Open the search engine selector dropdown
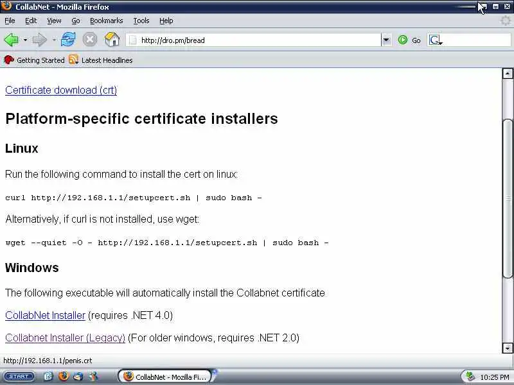Viewport: 514px width, 385px height. (x=436, y=40)
